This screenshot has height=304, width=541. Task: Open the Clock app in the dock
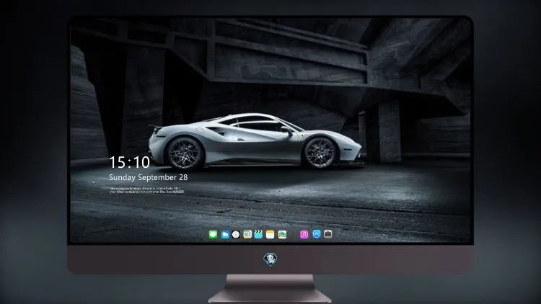236,234
